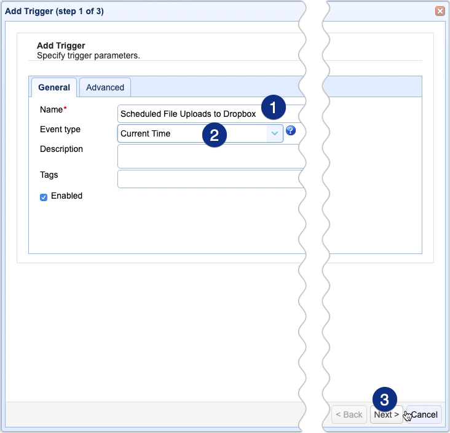Uncheck the Enabled checkbox

tap(44, 197)
